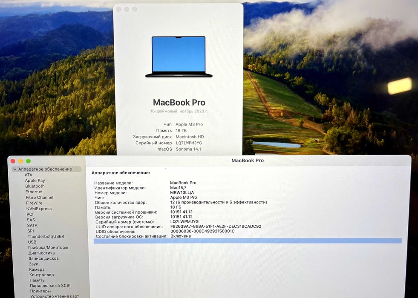Open Контроллер in the sidebar
The image size is (418, 298).
[42, 275]
